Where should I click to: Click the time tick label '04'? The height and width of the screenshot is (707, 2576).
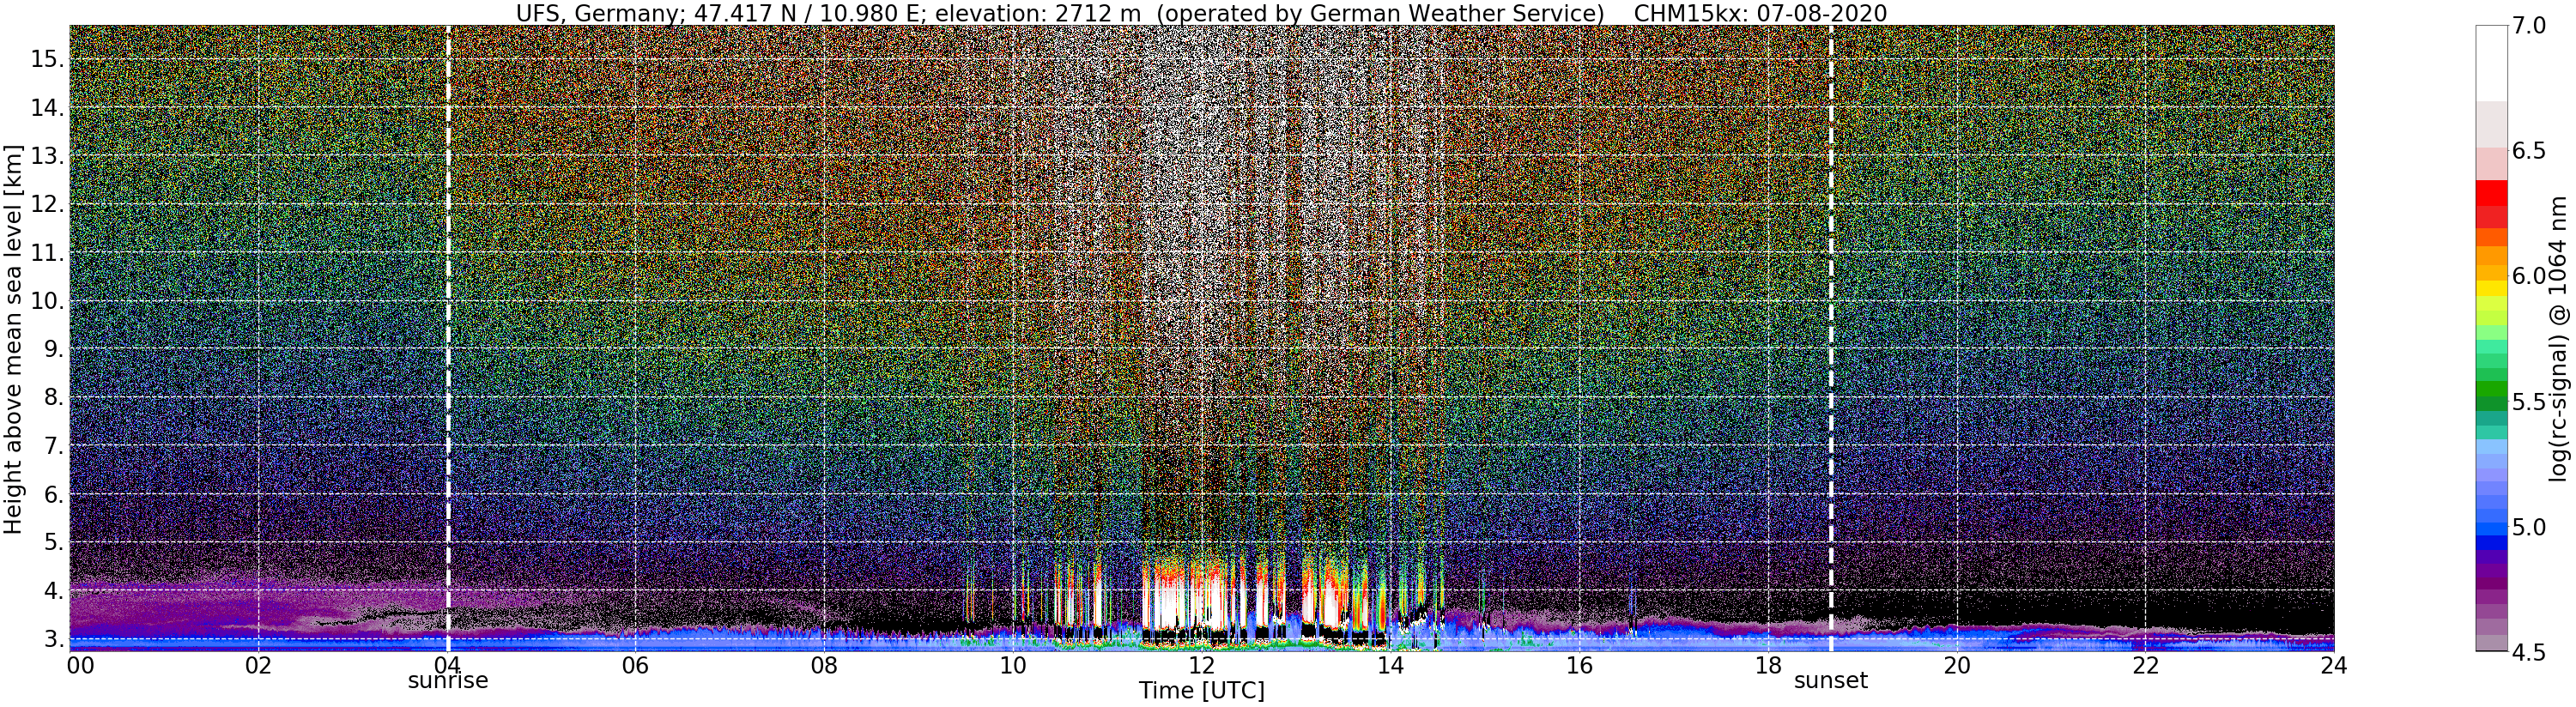point(447,665)
